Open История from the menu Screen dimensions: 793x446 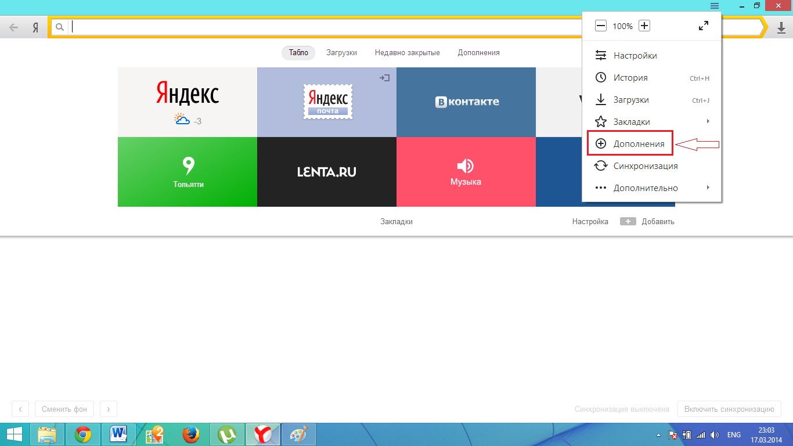[651, 78]
